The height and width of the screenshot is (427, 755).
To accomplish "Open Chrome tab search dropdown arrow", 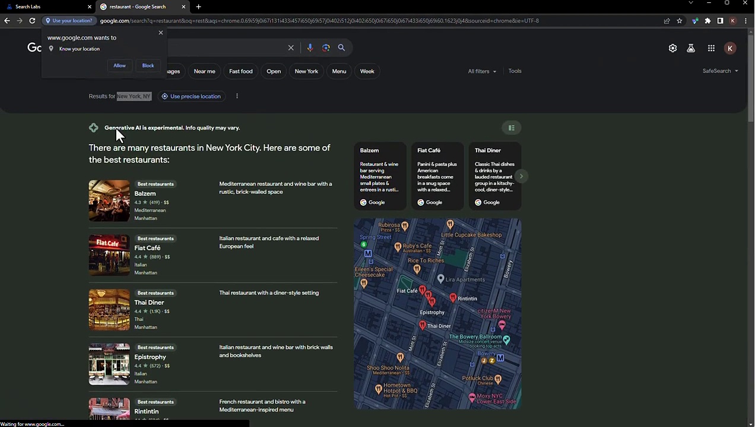I will (x=690, y=3).
